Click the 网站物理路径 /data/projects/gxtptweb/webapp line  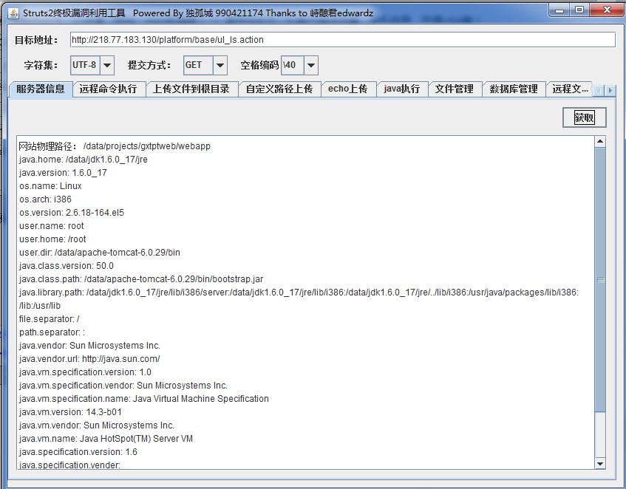pos(115,146)
